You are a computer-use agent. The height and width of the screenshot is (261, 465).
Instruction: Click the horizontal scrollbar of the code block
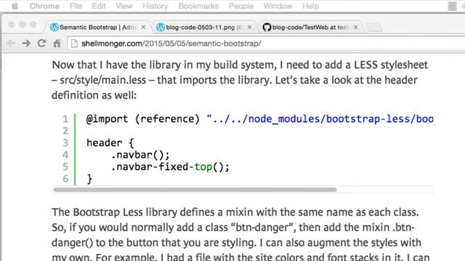click(x=195, y=190)
